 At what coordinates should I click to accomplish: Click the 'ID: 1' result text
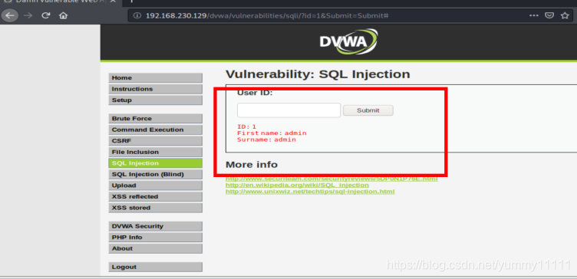[x=246, y=126]
